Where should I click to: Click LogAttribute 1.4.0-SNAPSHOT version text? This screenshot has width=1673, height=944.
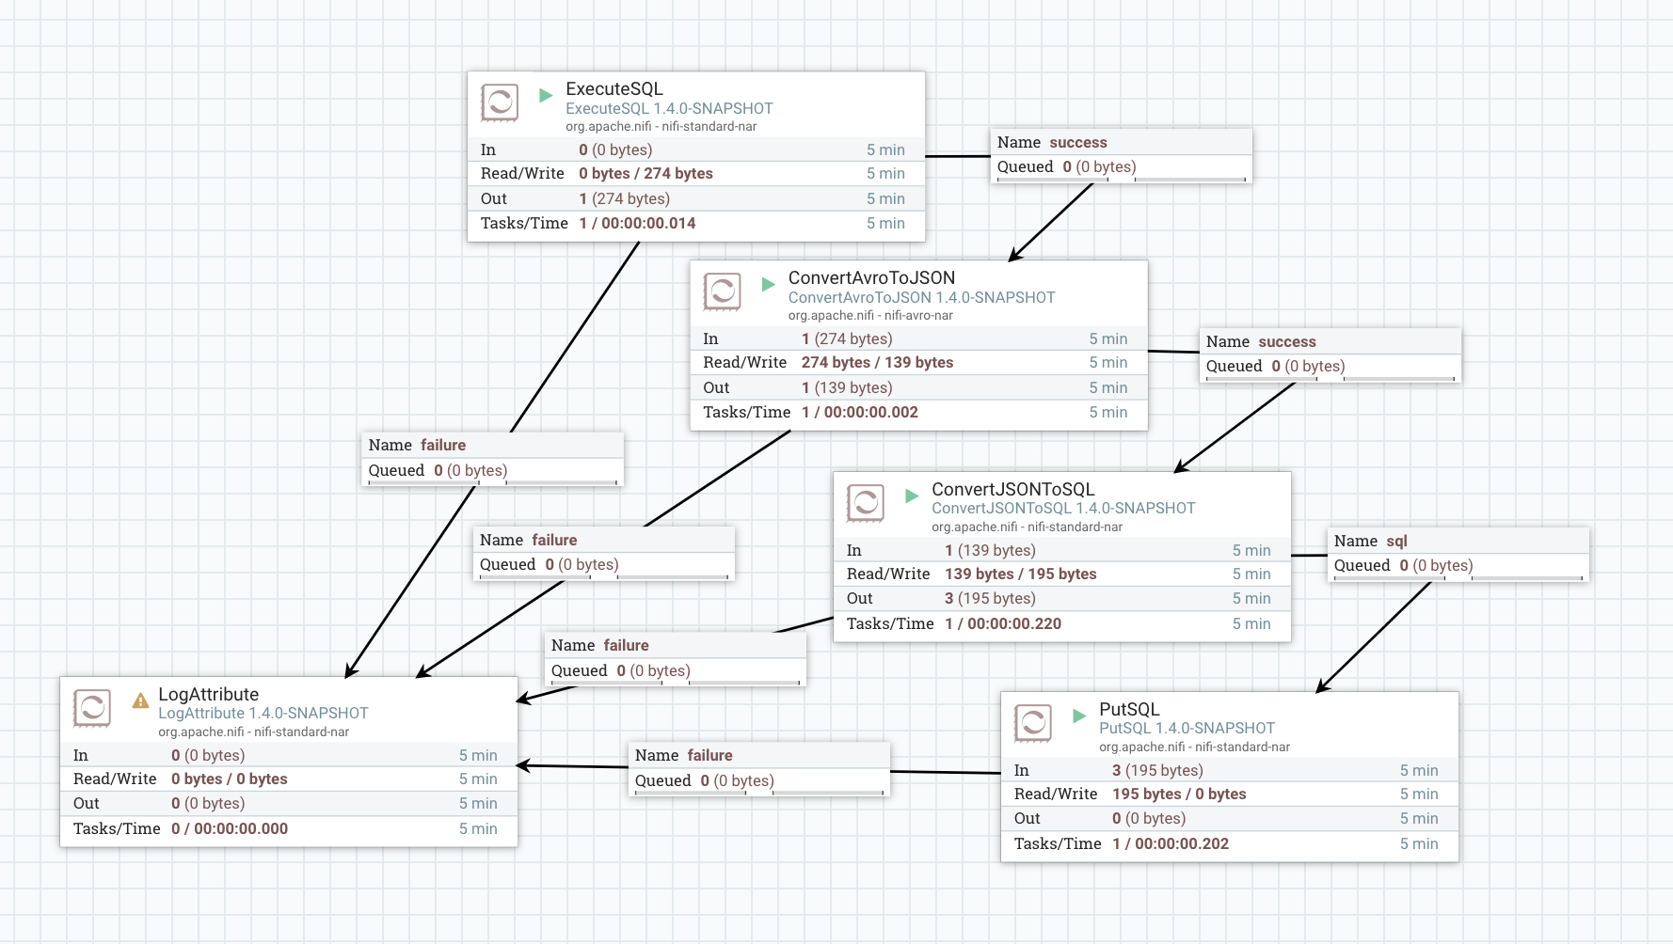(x=263, y=714)
